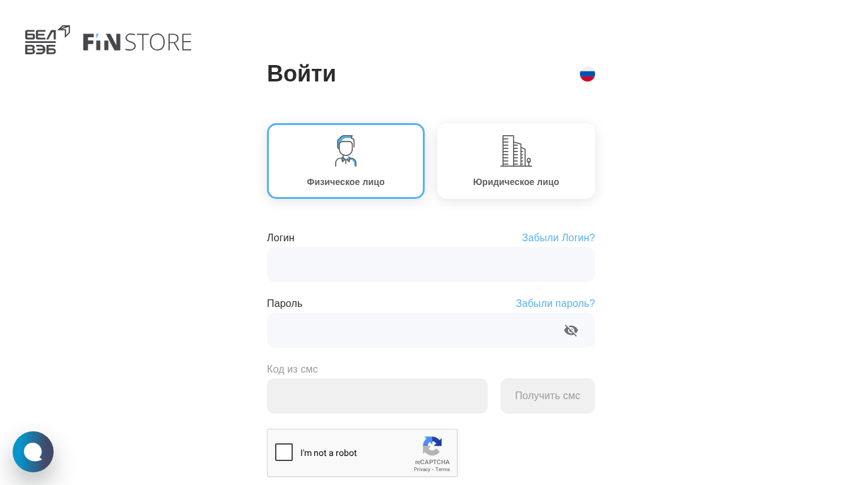Click the BelVEB bank logo
Viewport: 862px width, 485px height.
point(47,40)
